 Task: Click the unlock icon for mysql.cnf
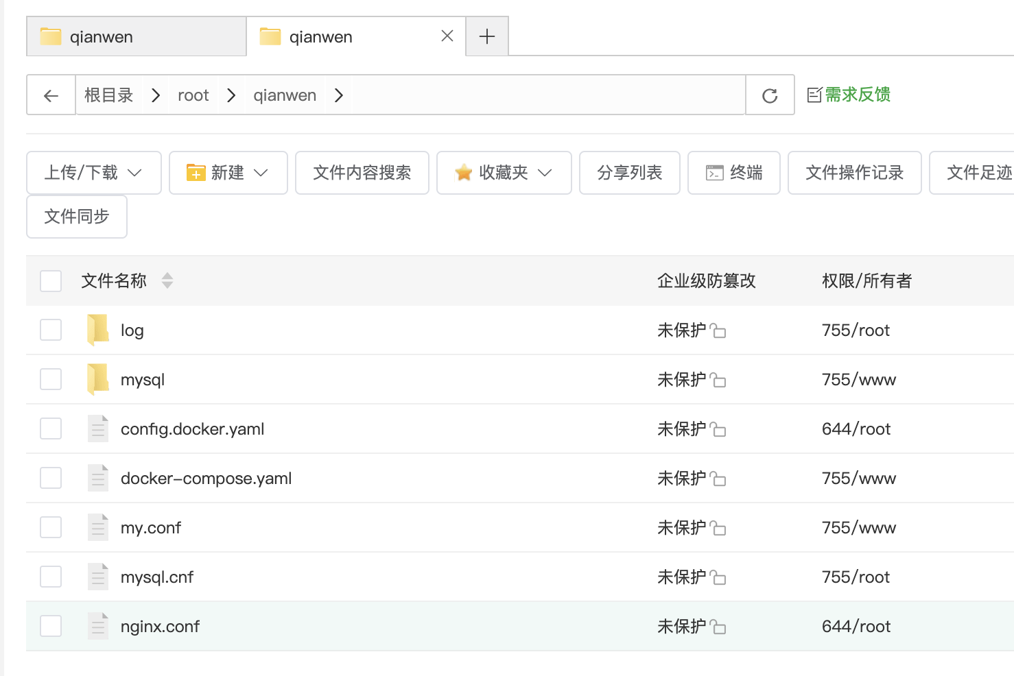coord(718,577)
